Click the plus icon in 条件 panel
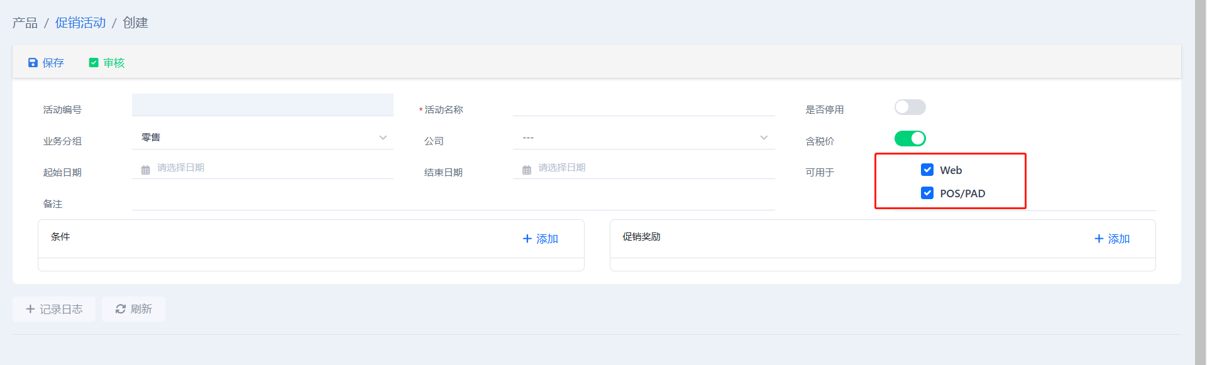The width and height of the screenshot is (1207, 365). click(x=527, y=239)
